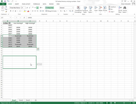Toggle Align Left
Viewport: 136px width, 104px height.
33,11
